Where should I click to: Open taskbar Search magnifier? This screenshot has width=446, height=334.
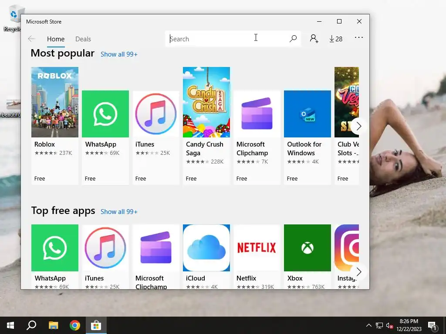[x=31, y=325]
